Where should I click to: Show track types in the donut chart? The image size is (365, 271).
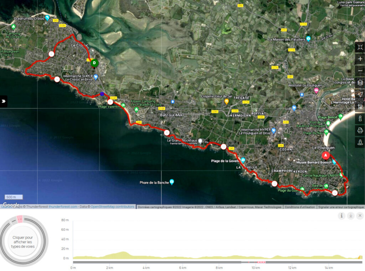[x=24, y=242]
